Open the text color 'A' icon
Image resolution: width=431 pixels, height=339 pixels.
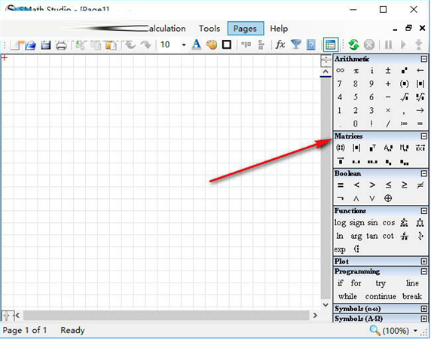pos(196,44)
